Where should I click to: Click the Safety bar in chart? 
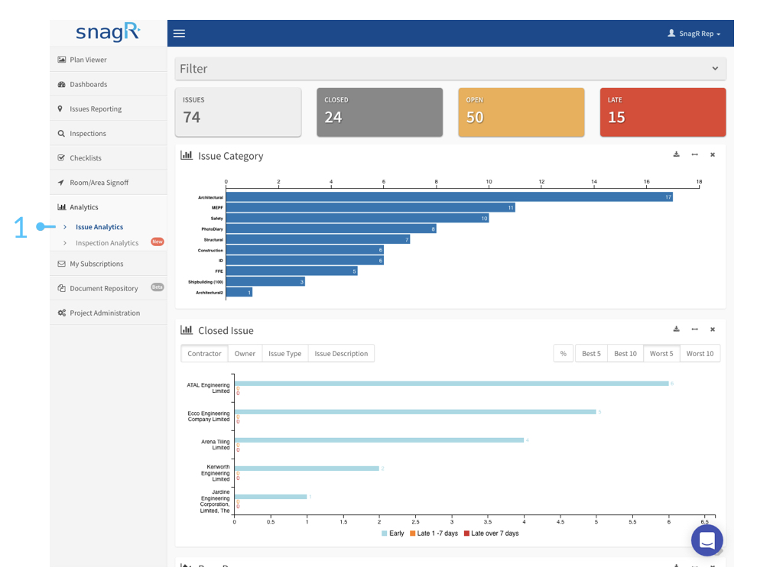(358, 218)
